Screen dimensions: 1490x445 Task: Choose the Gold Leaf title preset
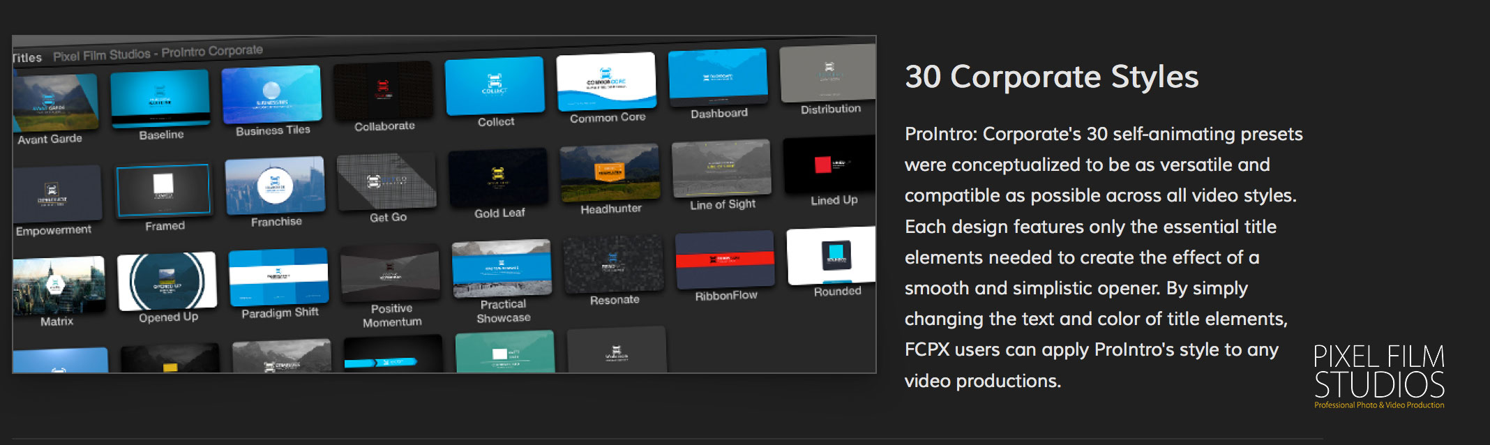tap(498, 177)
